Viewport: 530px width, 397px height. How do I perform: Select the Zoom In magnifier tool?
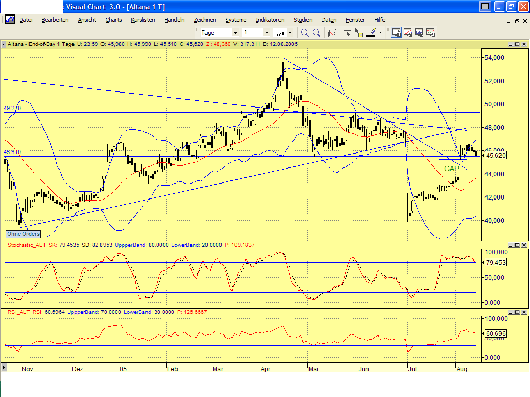(x=316, y=32)
